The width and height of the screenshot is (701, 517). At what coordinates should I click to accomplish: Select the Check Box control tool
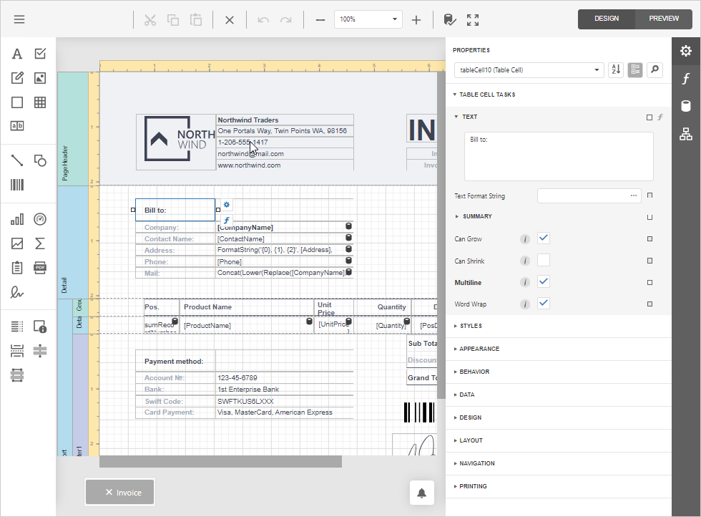coord(40,54)
